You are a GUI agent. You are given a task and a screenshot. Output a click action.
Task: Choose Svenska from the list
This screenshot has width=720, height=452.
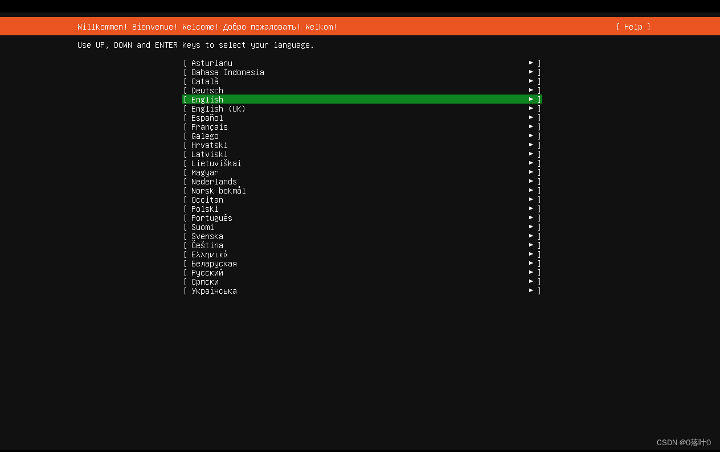click(362, 236)
